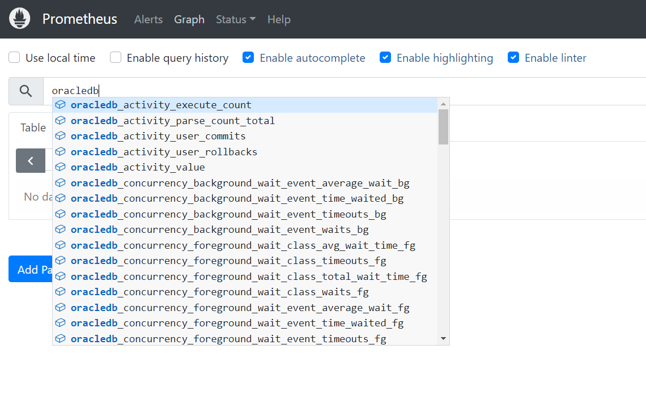Viewport: 646px width, 417px height.
Task: Choose oracledb_concurrency_foreground_wait_class_waits_fg from the list
Action: click(x=219, y=292)
